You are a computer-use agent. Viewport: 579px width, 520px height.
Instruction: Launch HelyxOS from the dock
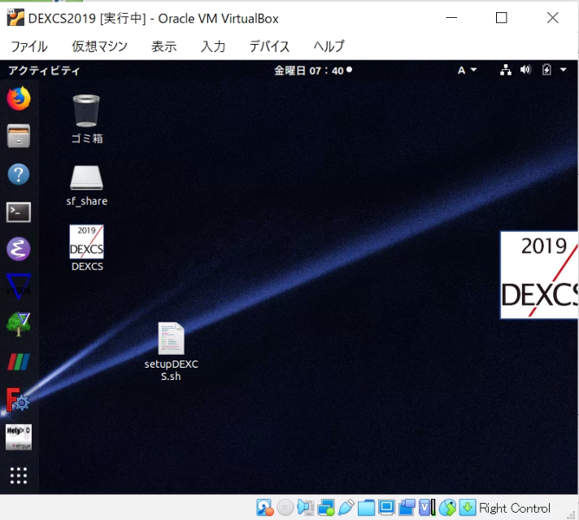point(18,437)
